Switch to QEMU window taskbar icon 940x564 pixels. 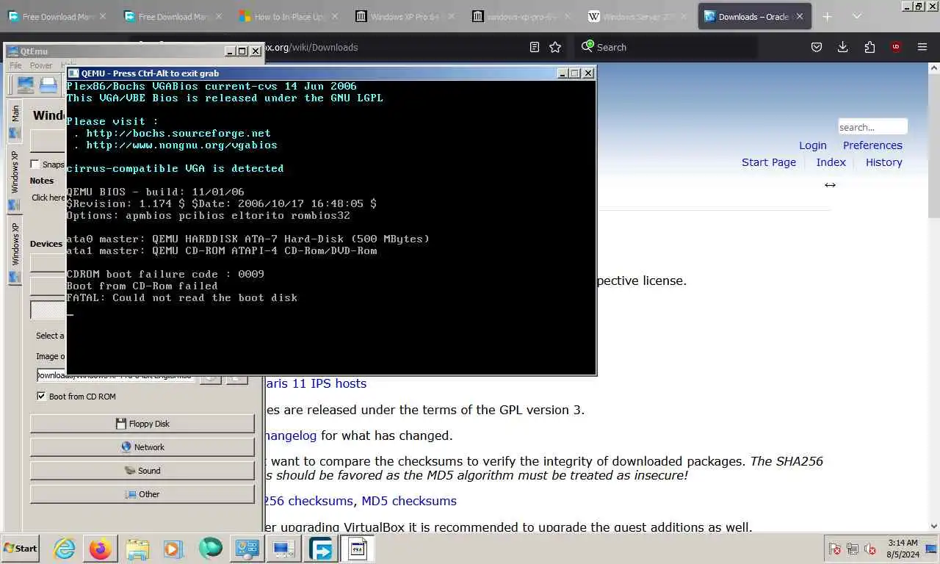pos(357,549)
